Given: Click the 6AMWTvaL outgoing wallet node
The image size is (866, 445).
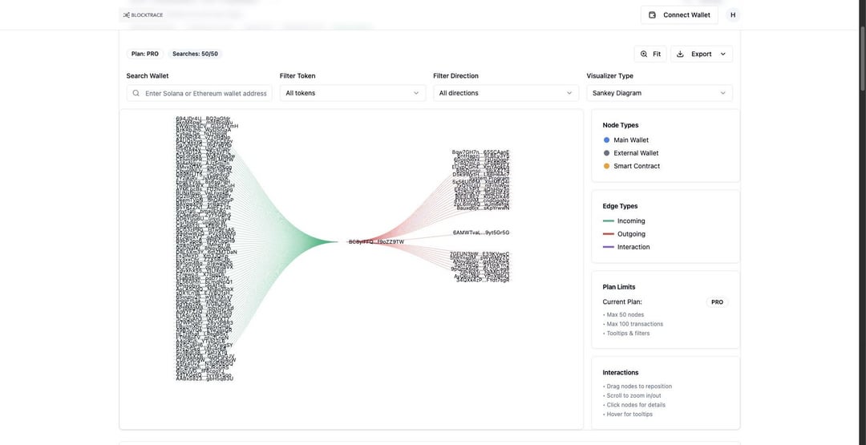Looking at the screenshot, I should tap(481, 233).
